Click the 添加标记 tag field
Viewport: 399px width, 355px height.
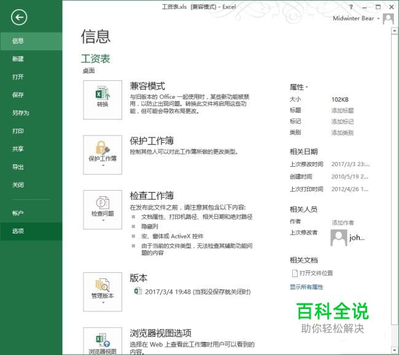coord(343,122)
